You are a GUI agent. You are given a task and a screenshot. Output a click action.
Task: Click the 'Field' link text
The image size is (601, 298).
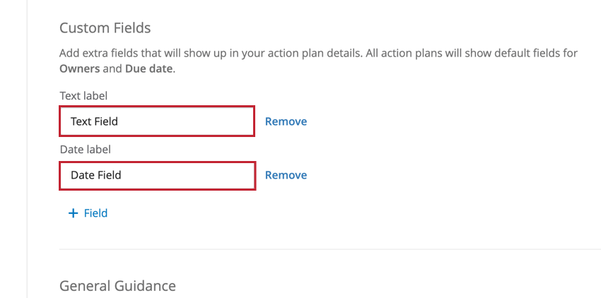95,213
